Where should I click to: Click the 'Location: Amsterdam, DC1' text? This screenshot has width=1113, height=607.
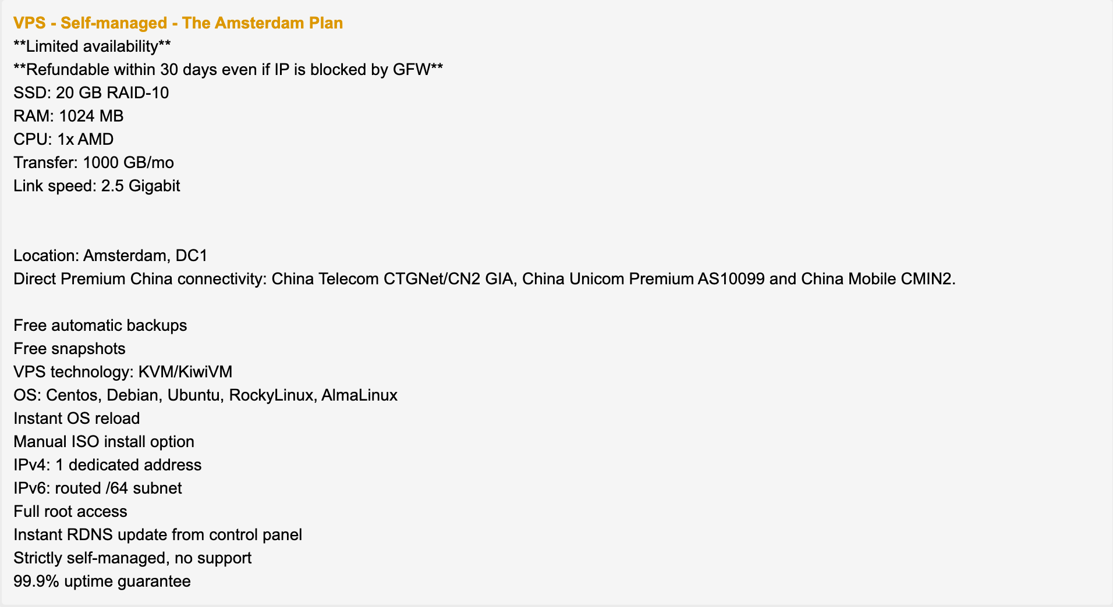click(x=111, y=256)
